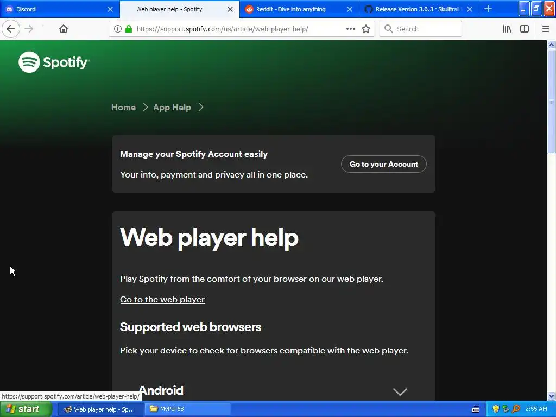The width and height of the screenshot is (556, 417).
Task: Click the Android section heading
Action: [161, 390]
